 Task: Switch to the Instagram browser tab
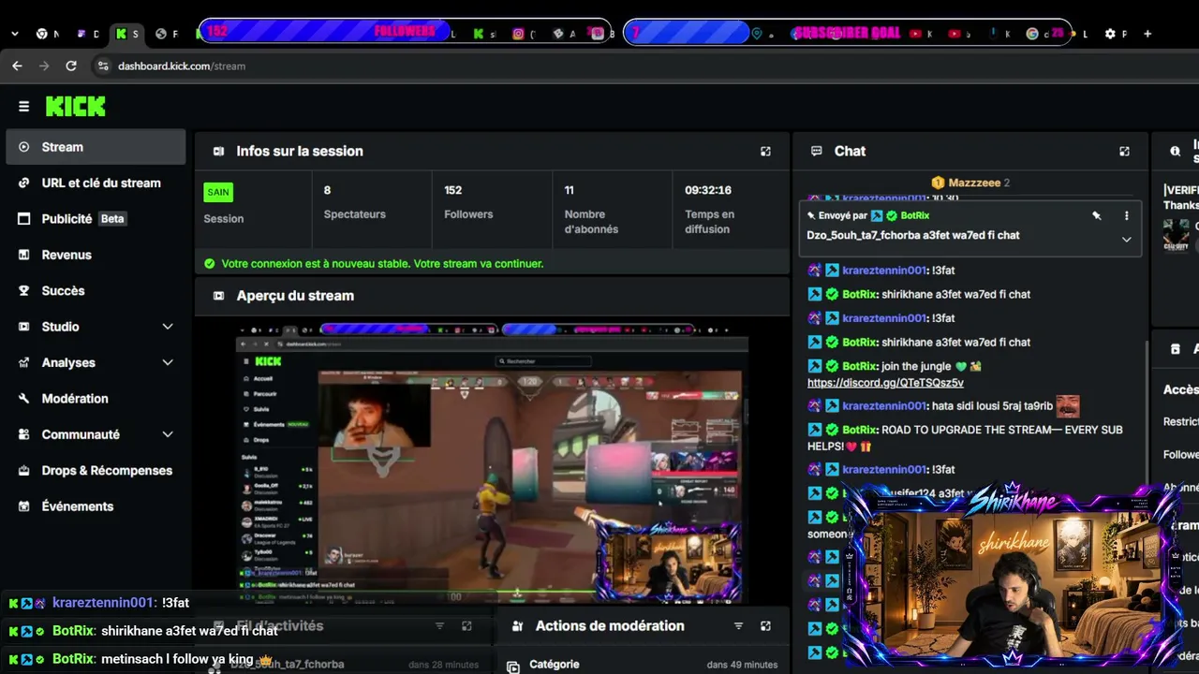[518, 34]
